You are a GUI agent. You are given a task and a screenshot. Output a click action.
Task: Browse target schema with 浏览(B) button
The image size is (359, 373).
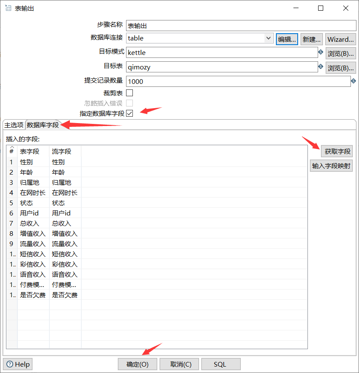pyautogui.click(x=341, y=54)
